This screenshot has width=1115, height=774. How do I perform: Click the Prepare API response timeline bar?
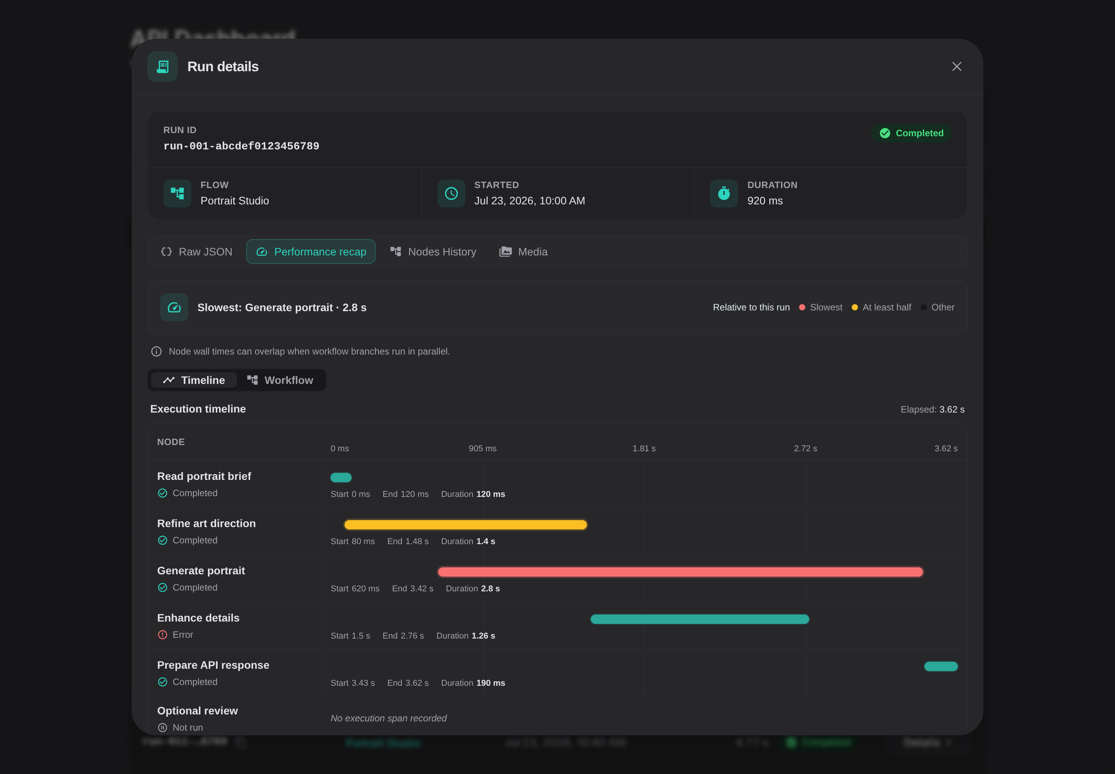941,666
